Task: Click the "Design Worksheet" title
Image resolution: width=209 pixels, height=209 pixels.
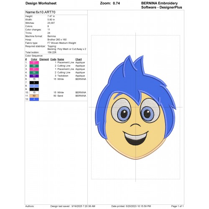Action: click(x=41, y=3)
